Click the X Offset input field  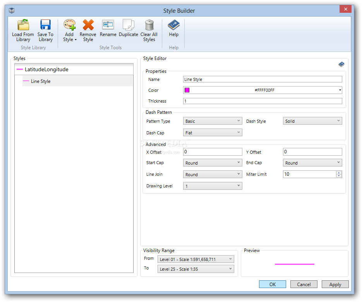coord(213,152)
